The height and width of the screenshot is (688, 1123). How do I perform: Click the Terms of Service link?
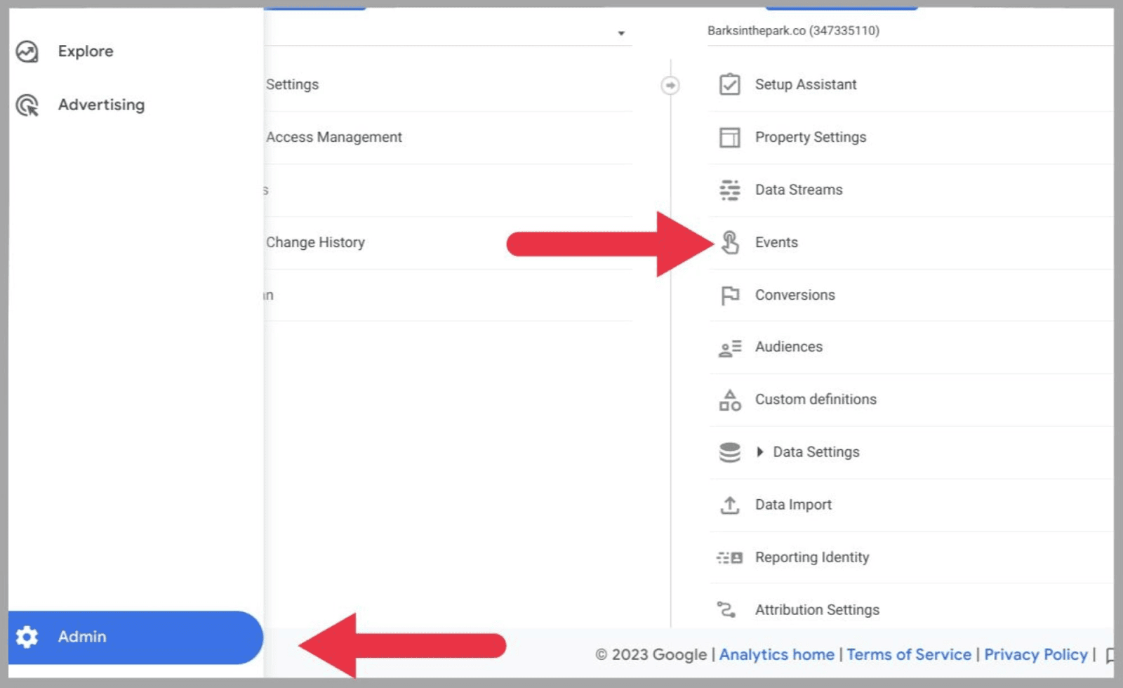(x=909, y=654)
